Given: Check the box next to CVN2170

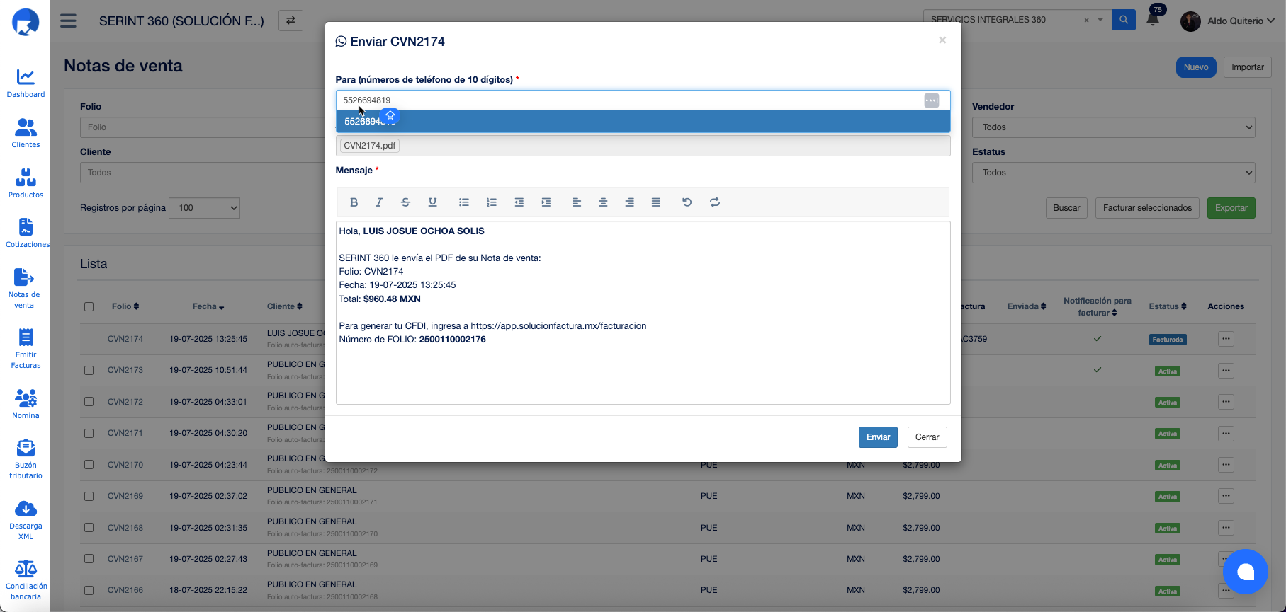Looking at the screenshot, I should pyautogui.click(x=89, y=465).
